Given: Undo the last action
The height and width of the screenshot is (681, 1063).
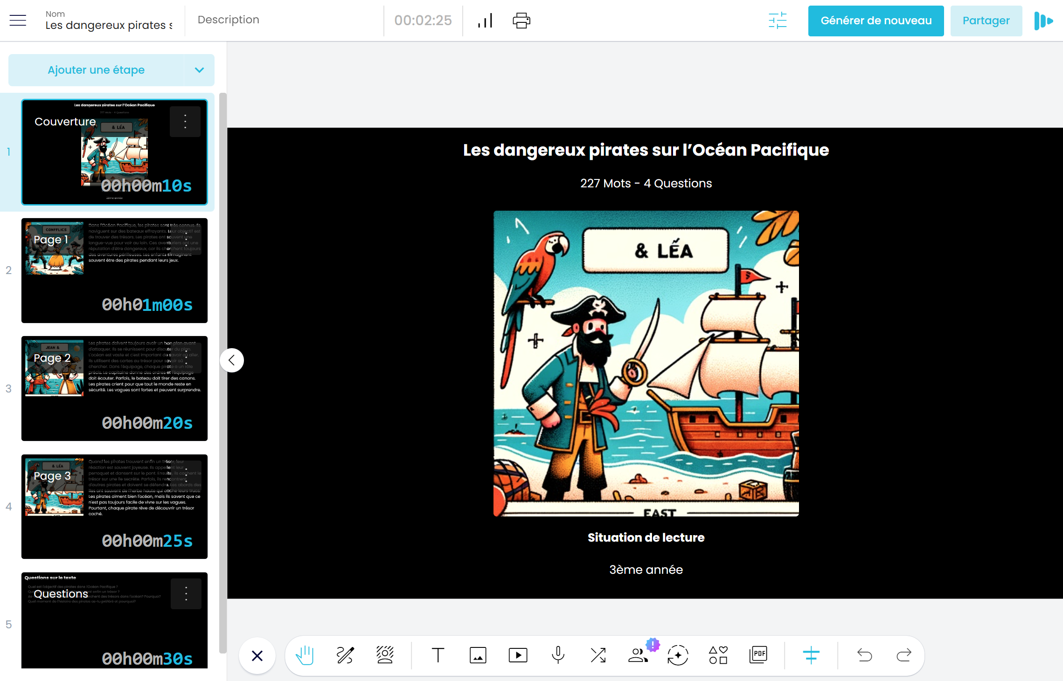Looking at the screenshot, I should pyautogui.click(x=864, y=655).
